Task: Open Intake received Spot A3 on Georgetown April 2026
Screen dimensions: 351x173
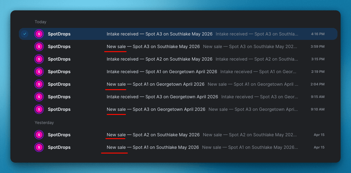Action: tap(162, 97)
